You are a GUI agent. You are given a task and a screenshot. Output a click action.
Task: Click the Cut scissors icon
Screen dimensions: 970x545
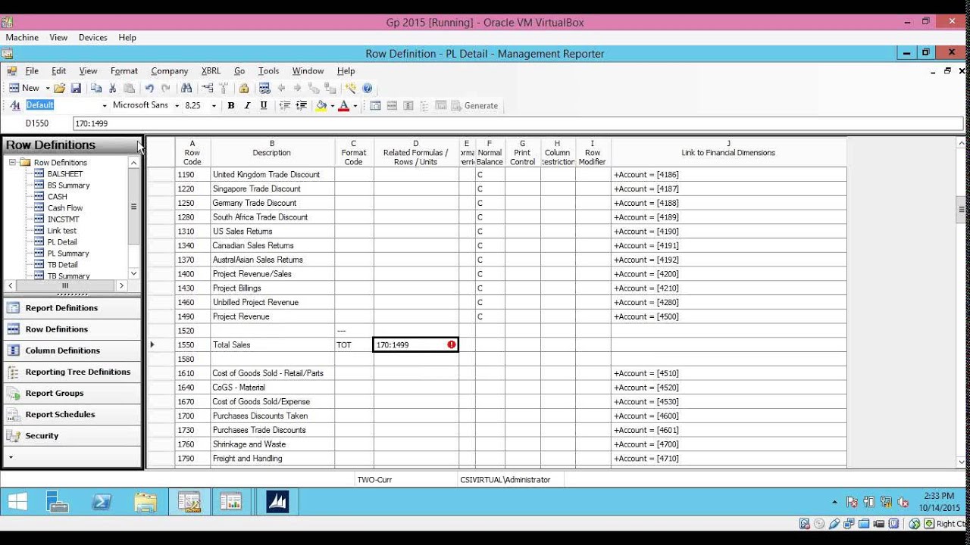point(113,89)
